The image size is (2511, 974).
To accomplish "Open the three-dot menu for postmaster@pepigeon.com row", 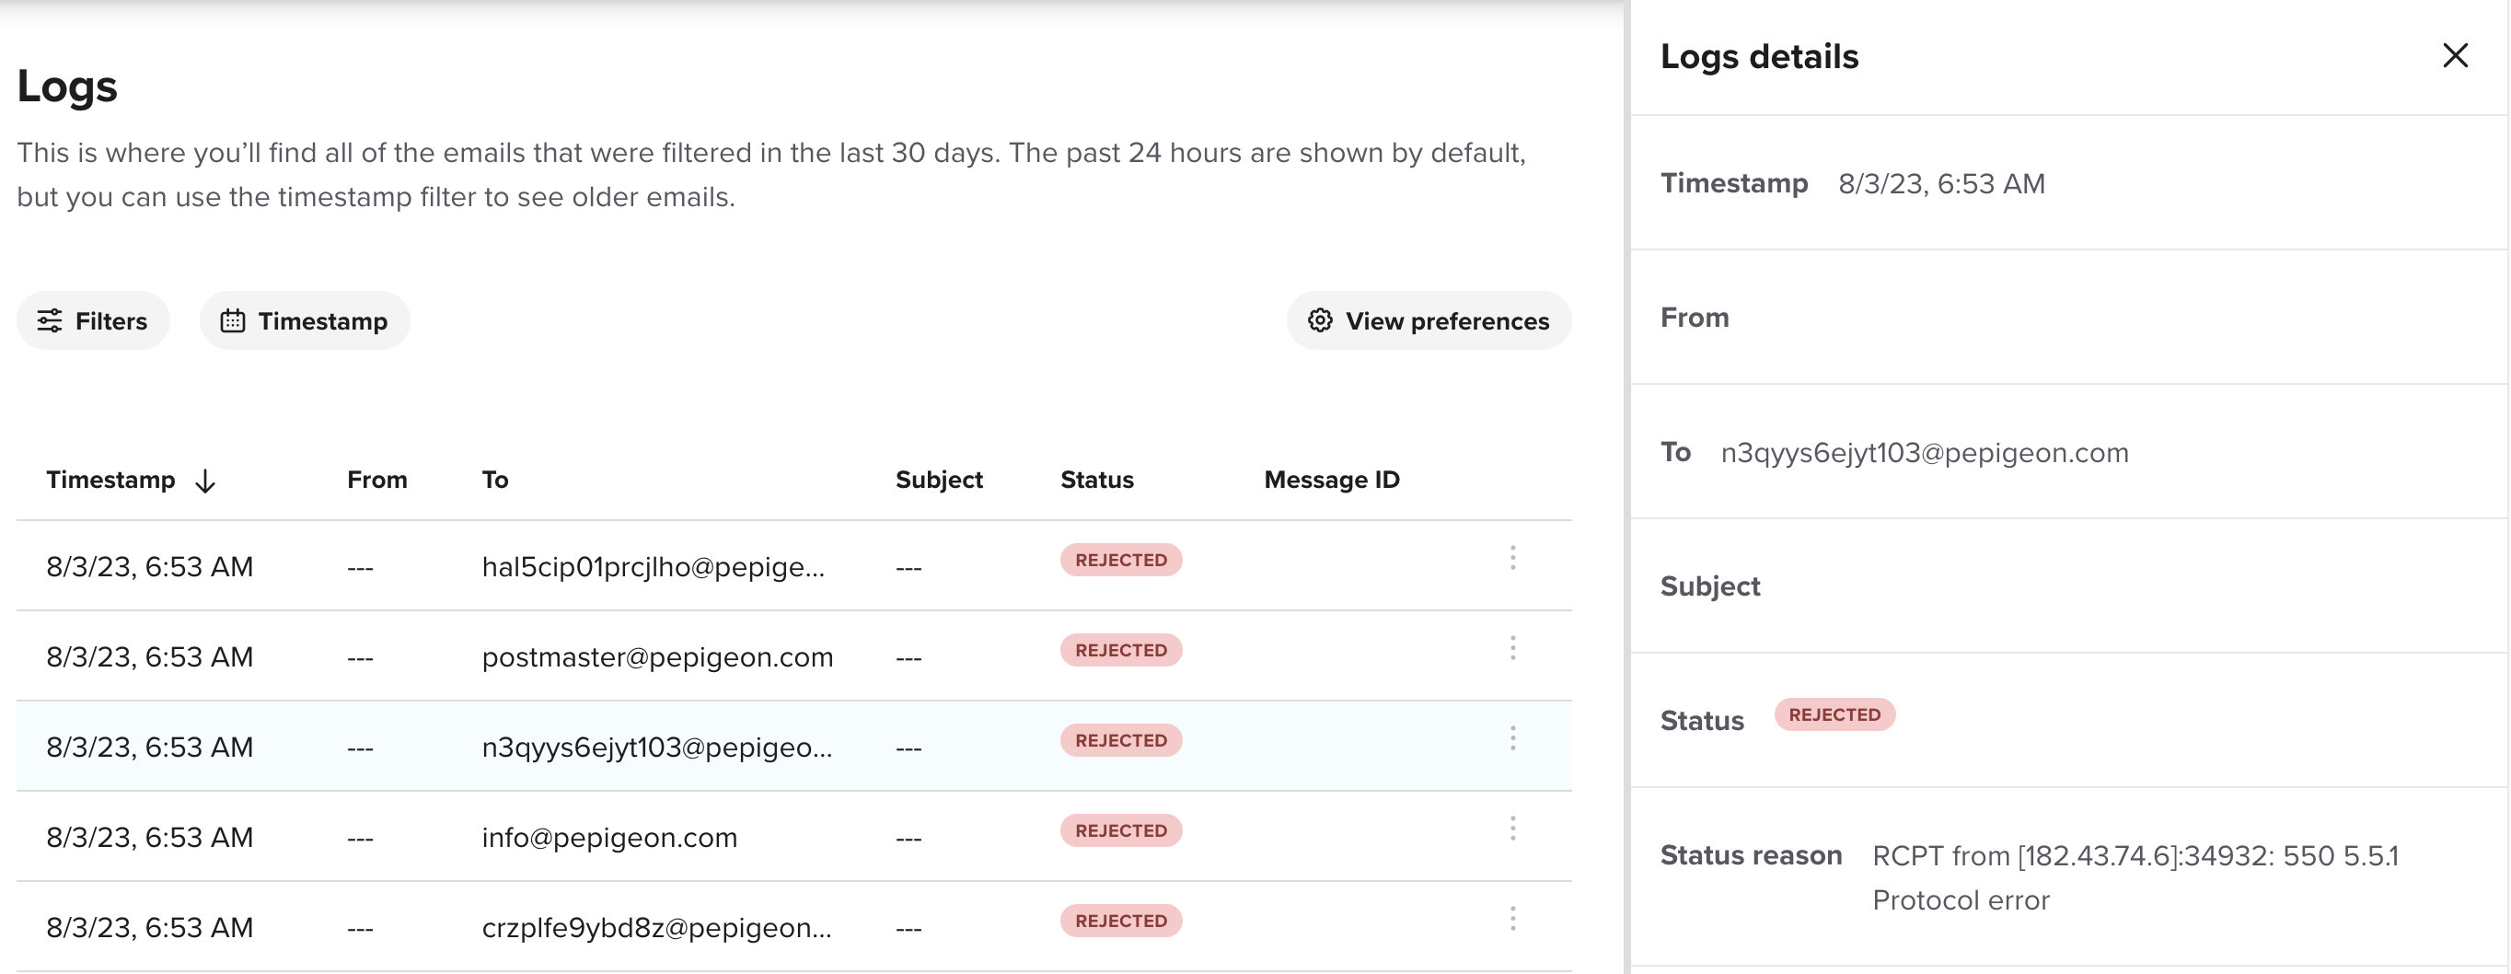I will (x=1513, y=648).
